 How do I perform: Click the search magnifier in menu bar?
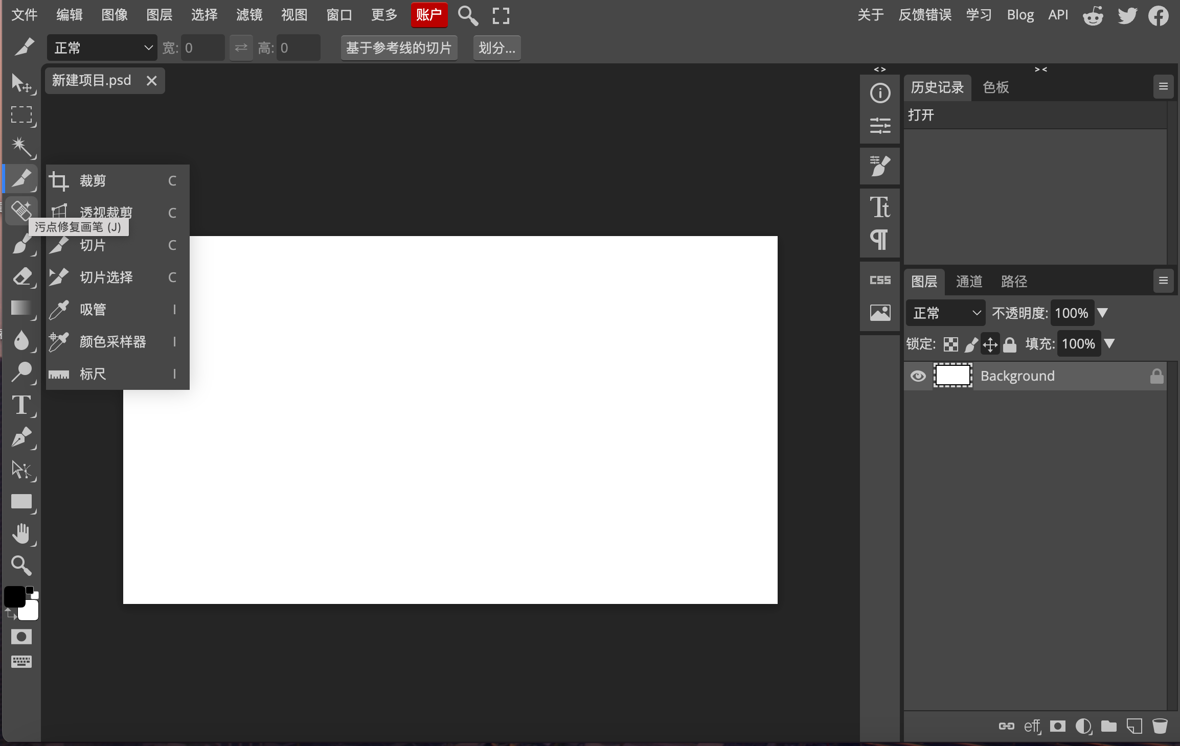468,15
